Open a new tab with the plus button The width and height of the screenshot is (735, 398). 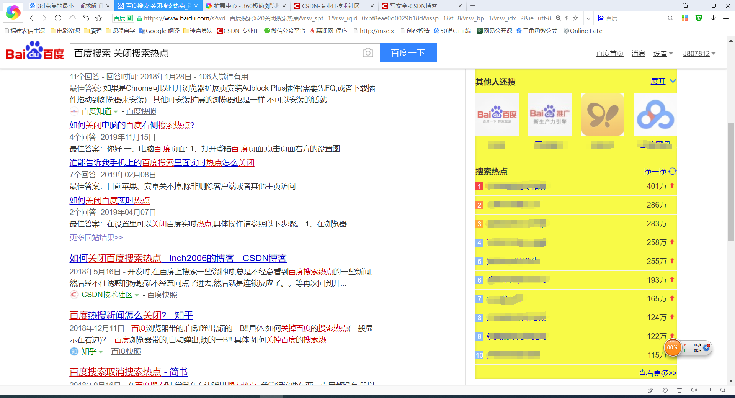[x=473, y=6]
